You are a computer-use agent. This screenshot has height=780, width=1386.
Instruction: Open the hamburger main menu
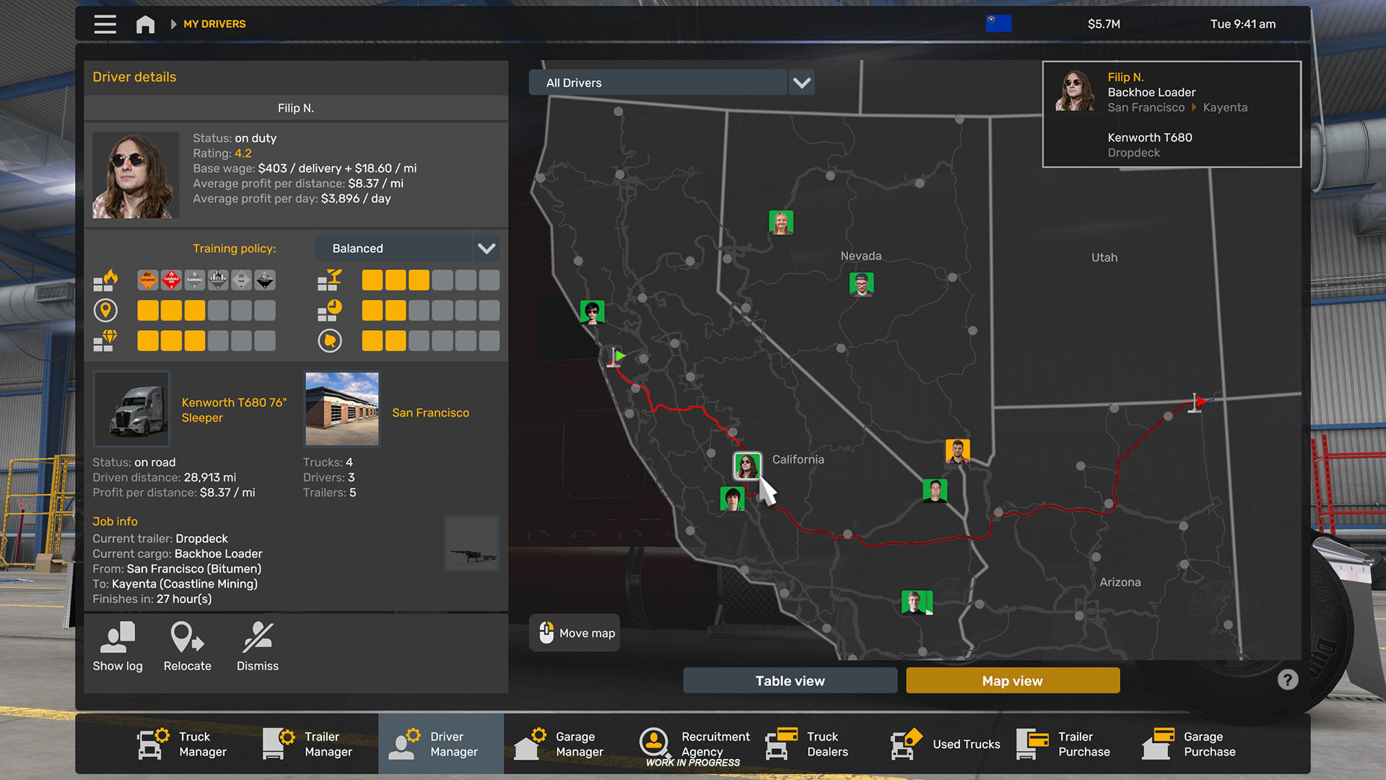pyautogui.click(x=105, y=24)
